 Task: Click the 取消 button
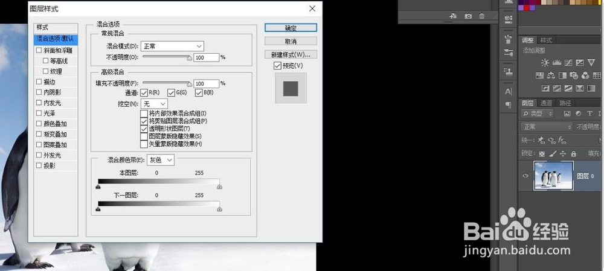(x=291, y=41)
